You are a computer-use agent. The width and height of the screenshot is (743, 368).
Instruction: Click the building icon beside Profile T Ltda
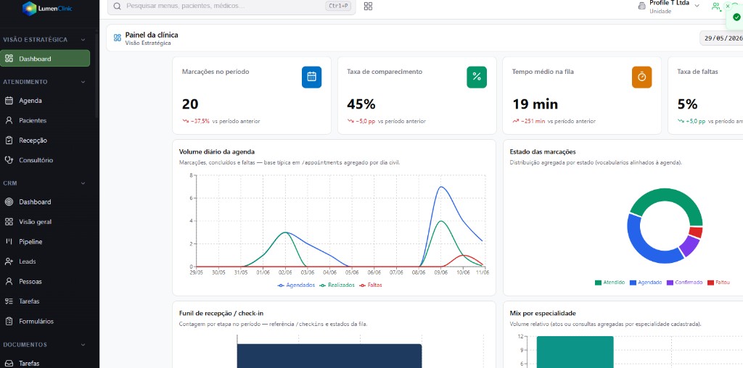[641, 6]
